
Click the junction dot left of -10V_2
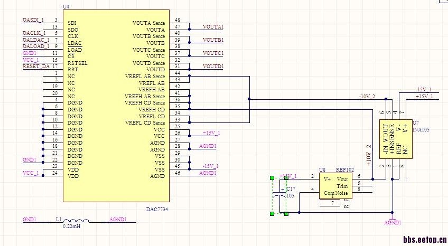pos(249,99)
